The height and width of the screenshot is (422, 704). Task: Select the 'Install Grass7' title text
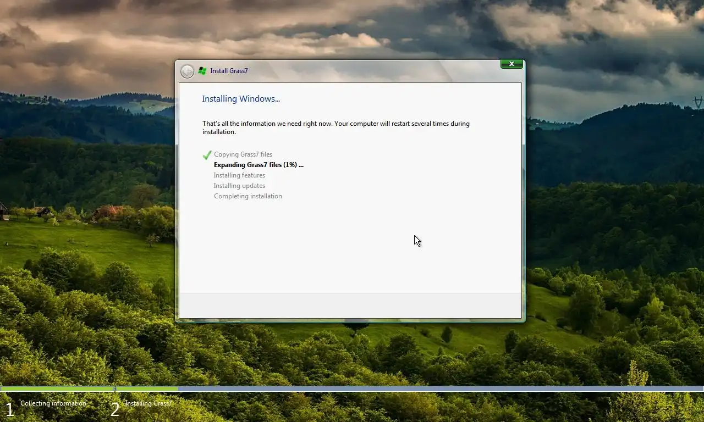(x=229, y=71)
